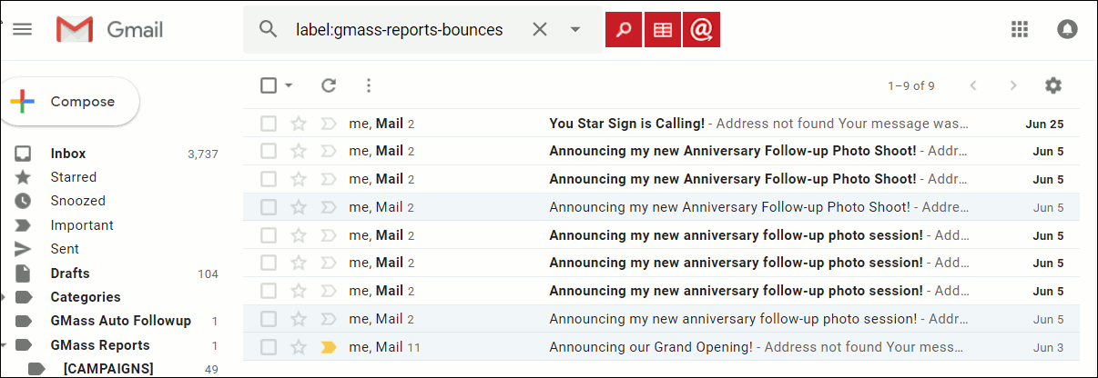The image size is (1098, 378).
Task: Open the search options dropdown arrow
Action: tap(575, 29)
